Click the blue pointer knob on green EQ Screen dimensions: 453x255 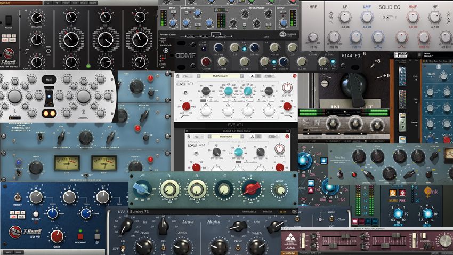point(142,188)
